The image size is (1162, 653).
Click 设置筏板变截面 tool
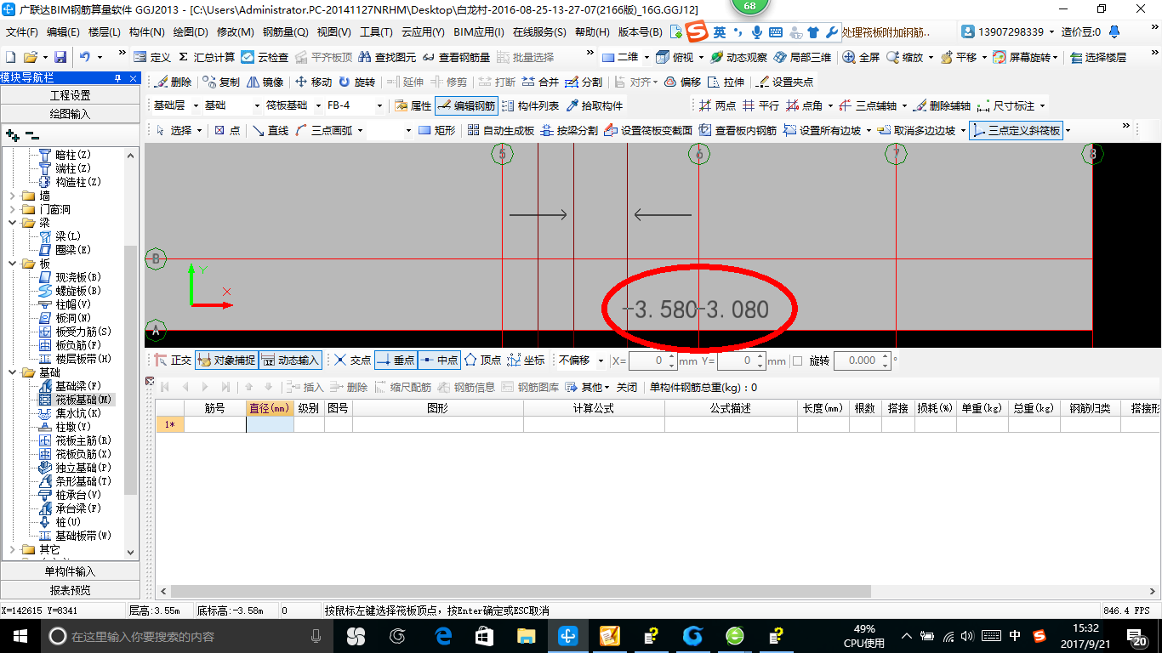648,130
